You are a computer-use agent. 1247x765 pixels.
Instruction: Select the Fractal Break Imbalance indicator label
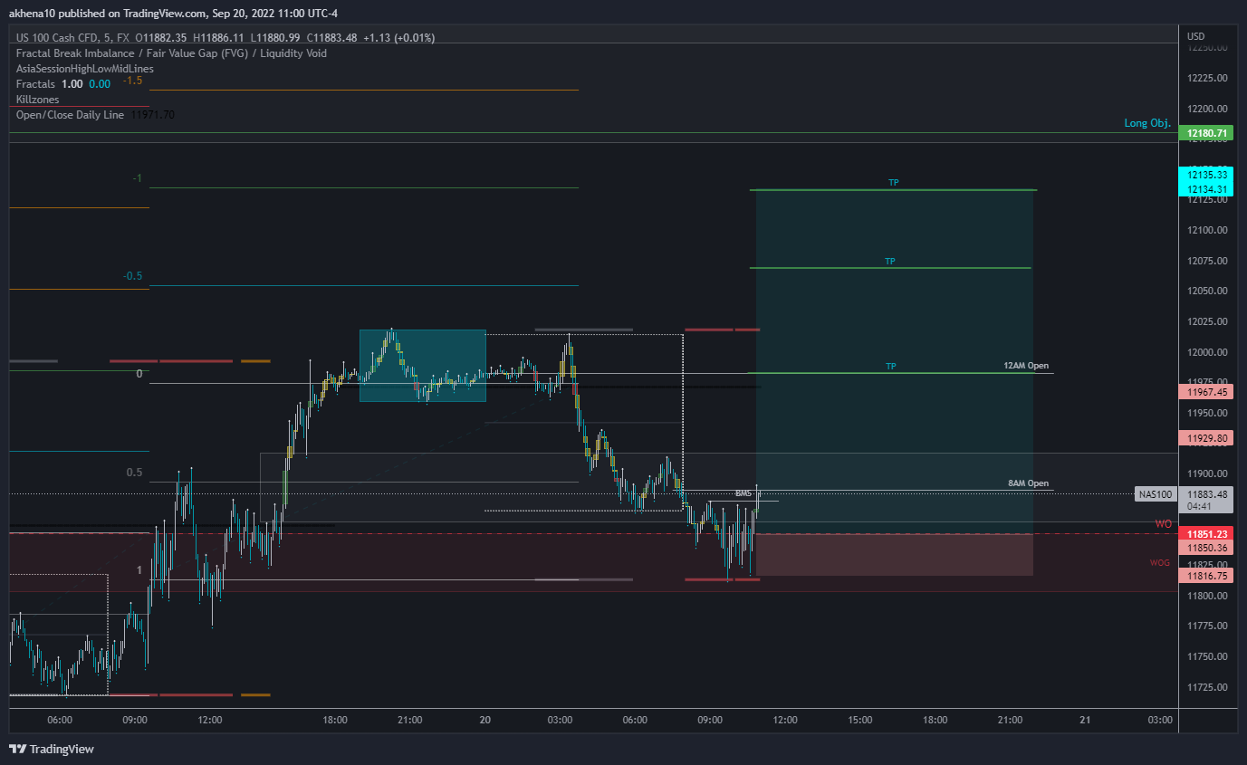(x=171, y=53)
